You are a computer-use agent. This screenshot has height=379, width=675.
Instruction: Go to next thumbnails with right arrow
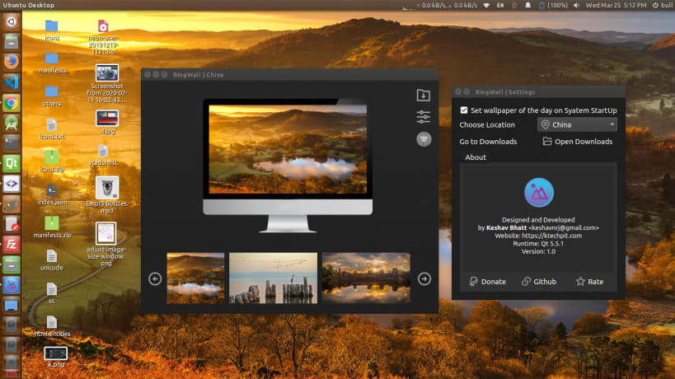[424, 278]
